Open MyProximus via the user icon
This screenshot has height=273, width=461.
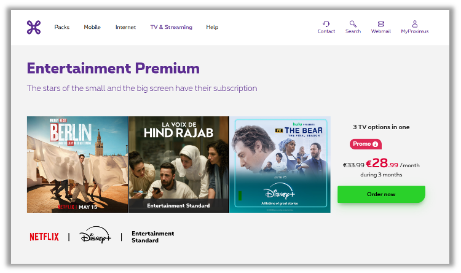[x=414, y=24]
